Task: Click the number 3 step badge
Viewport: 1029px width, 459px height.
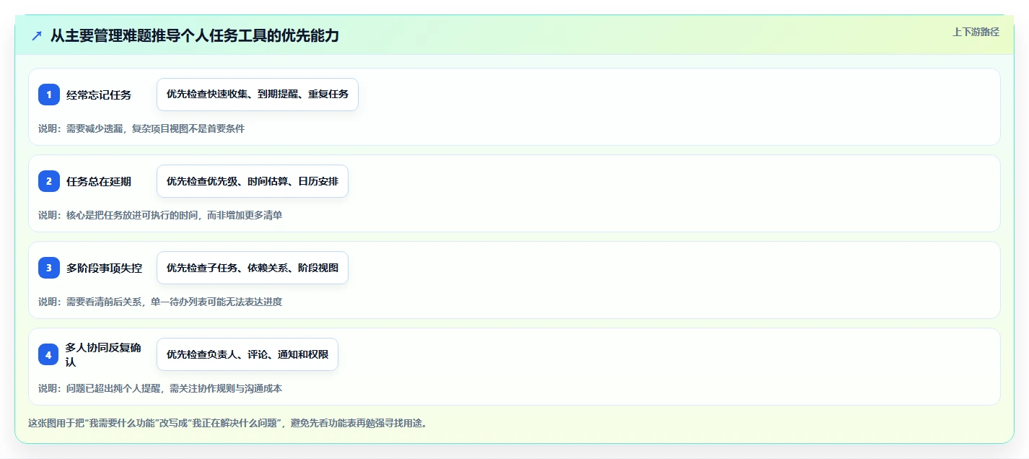Action: click(x=49, y=268)
